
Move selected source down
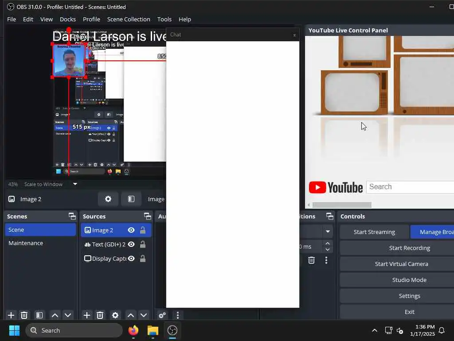(x=144, y=315)
